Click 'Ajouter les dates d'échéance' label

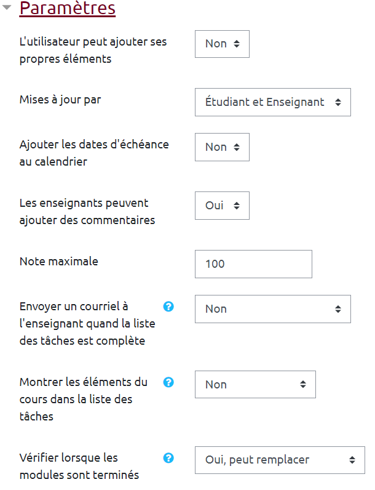(x=93, y=153)
